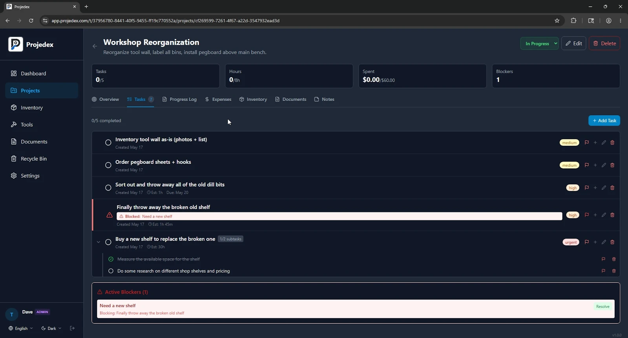Mark Inventory tool wall as-is task complete
The height and width of the screenshot is (338, 628).
pos(108,143)
